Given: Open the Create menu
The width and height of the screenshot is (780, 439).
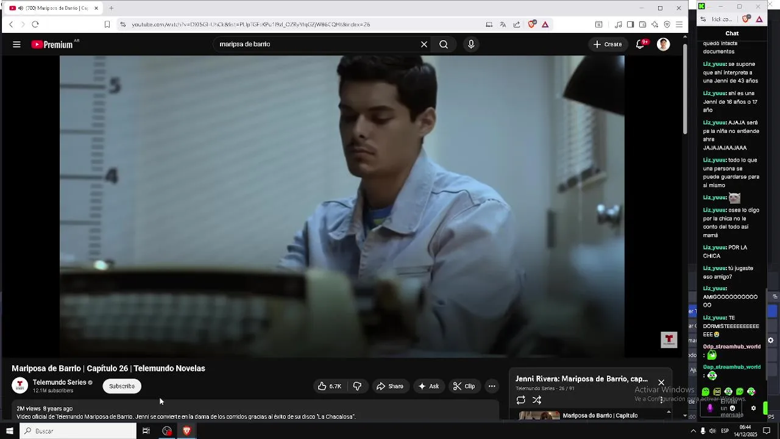Looking at the screenshot, I should click(608, 45).
